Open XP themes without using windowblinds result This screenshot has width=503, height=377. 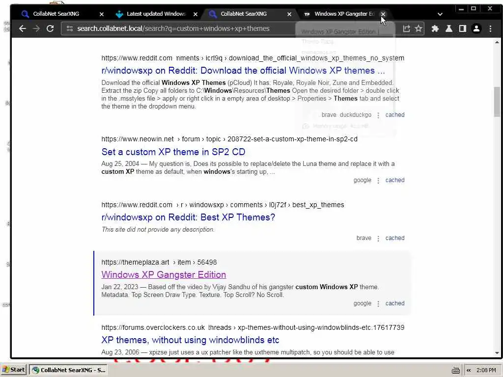coord(190,340)
